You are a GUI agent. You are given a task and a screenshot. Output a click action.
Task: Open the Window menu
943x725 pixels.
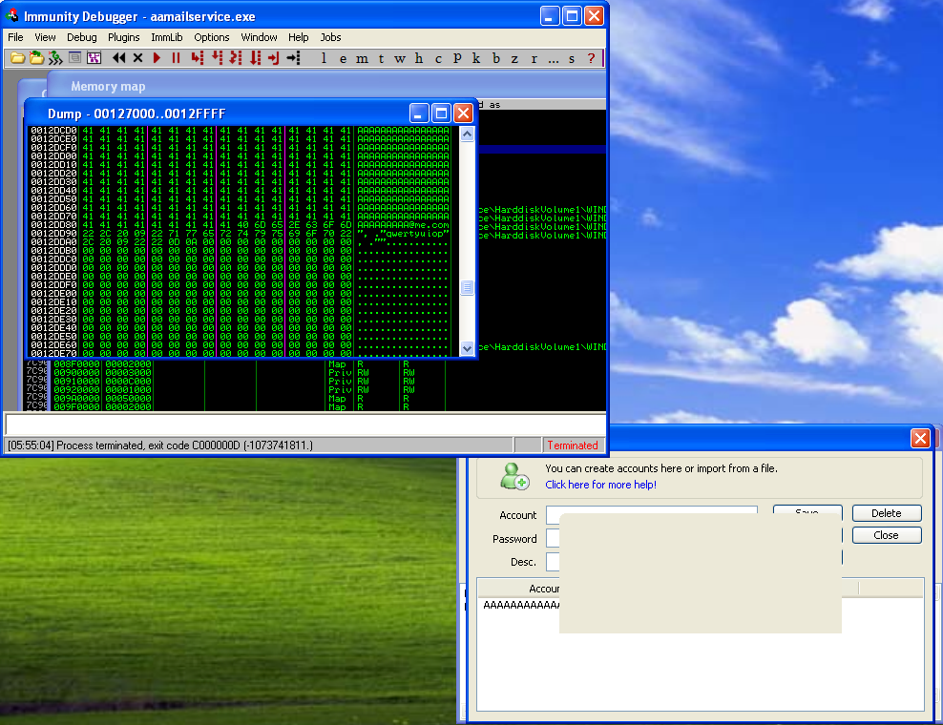(260, 37)
